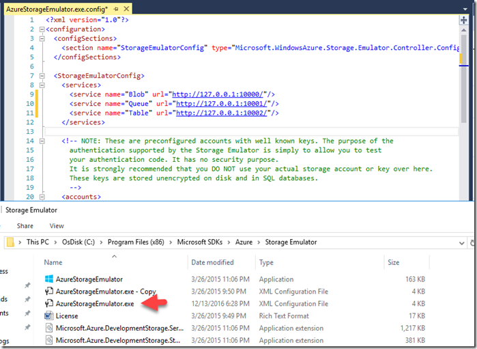Viewport: 477px width, 349px height.
Task: Click the editor split window handle icon
Action: pos(463,20)
